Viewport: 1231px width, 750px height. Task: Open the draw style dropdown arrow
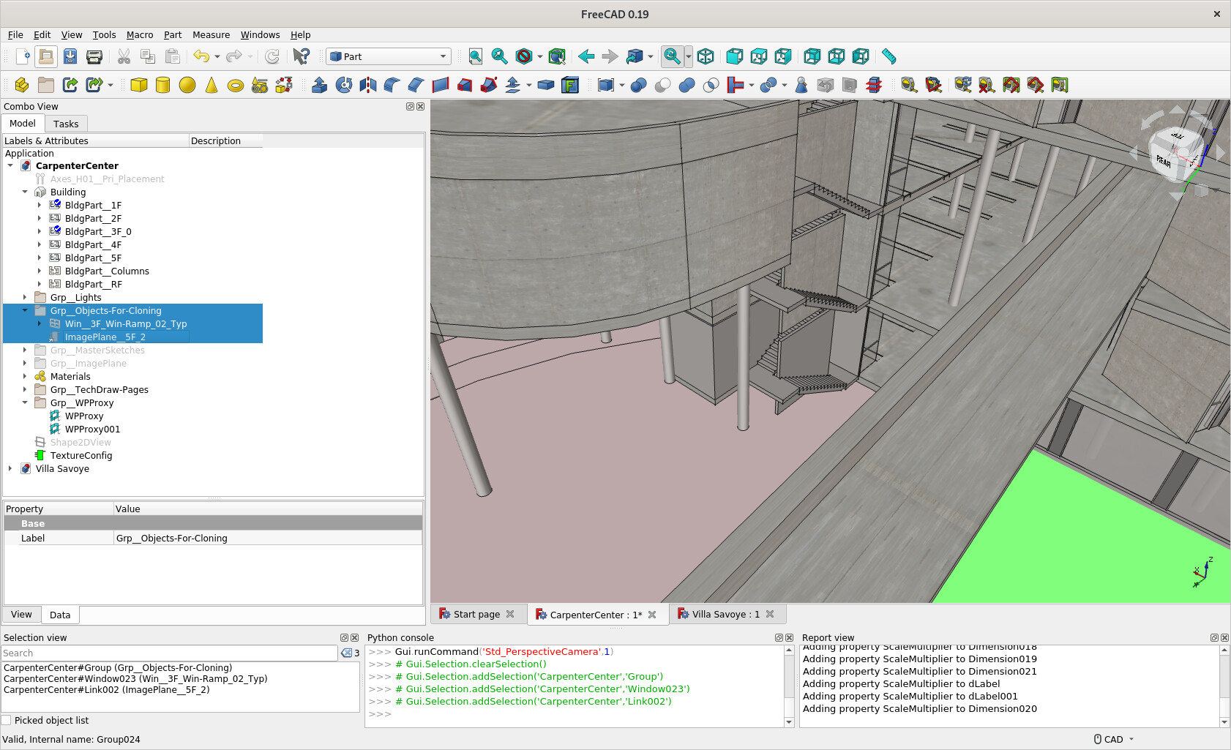click(540, 56)
